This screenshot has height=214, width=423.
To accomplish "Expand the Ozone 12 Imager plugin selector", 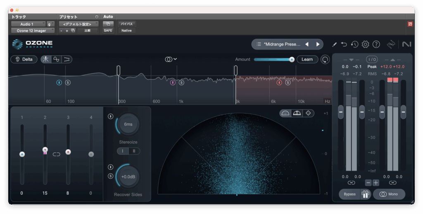I will point(32,31).
